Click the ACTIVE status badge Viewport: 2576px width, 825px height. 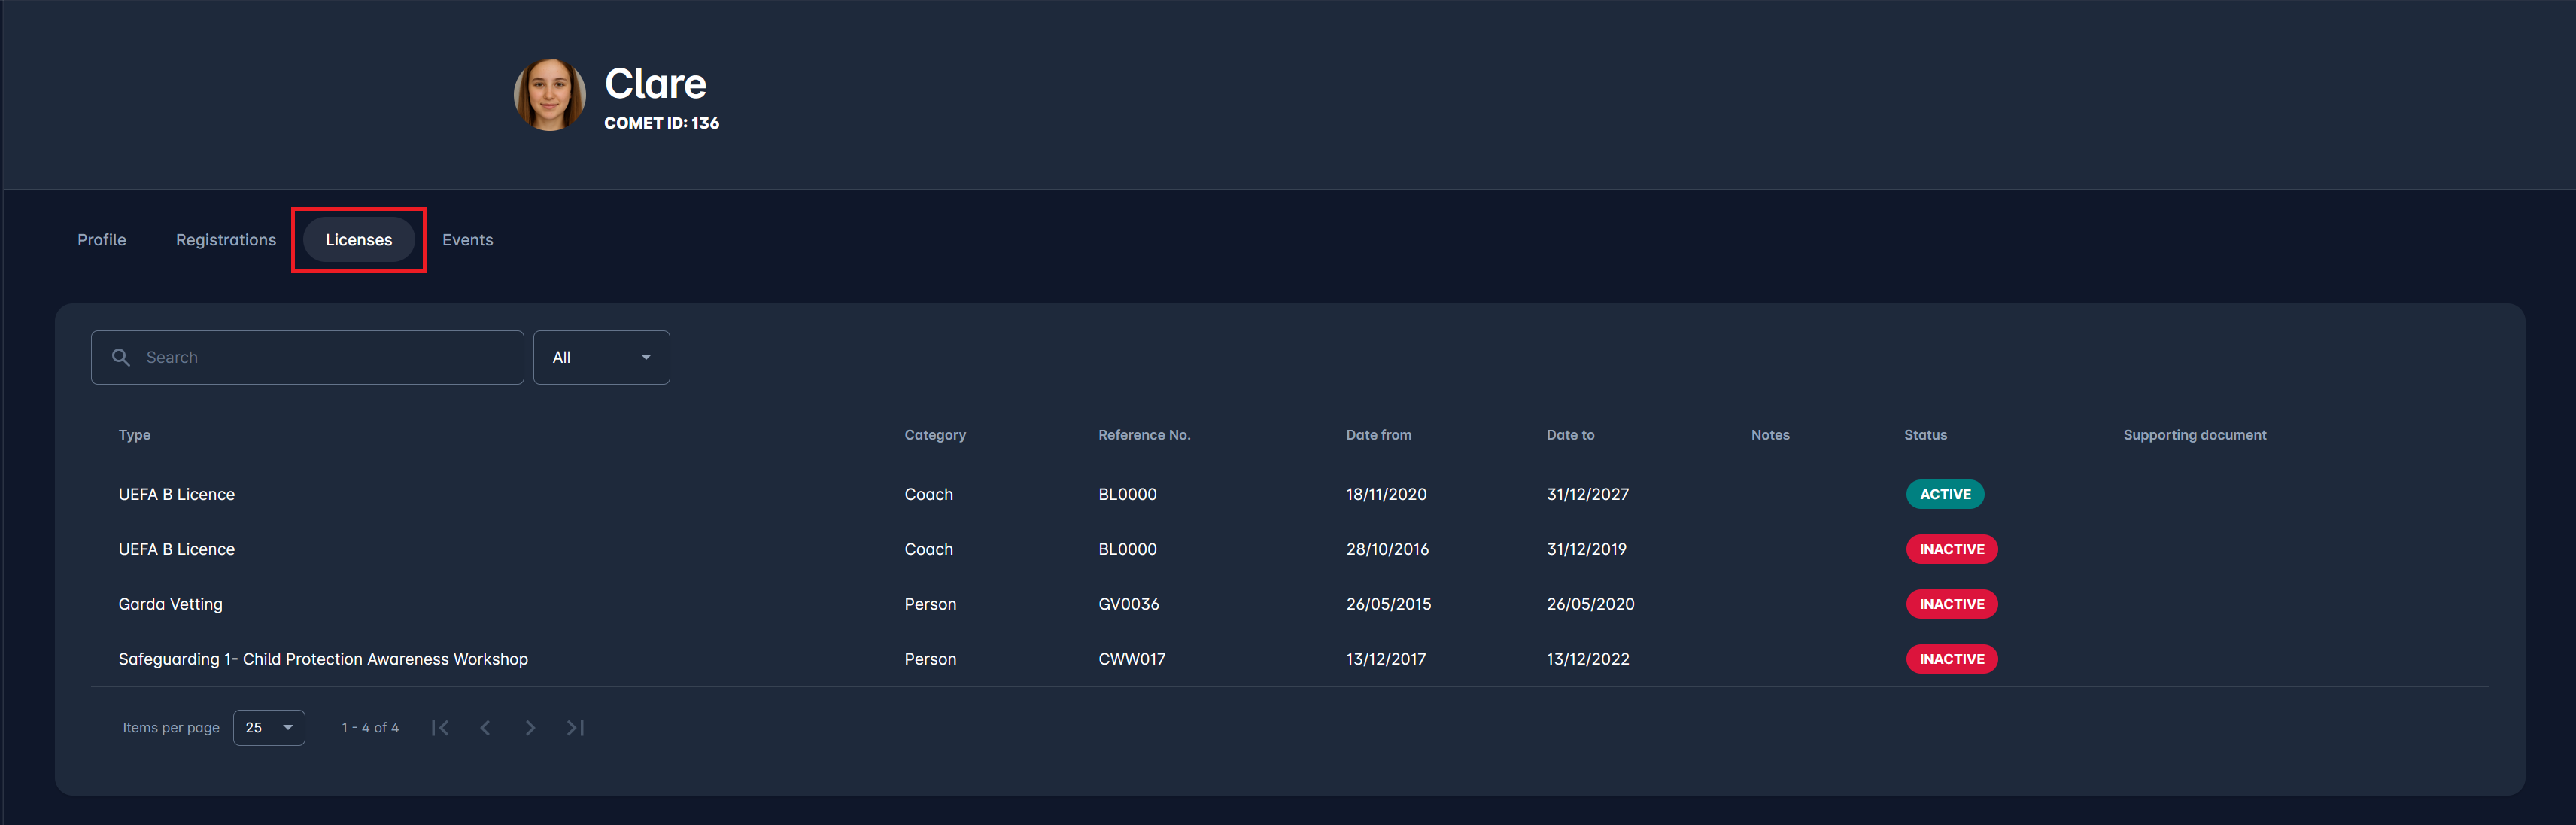pos(1944,494)
